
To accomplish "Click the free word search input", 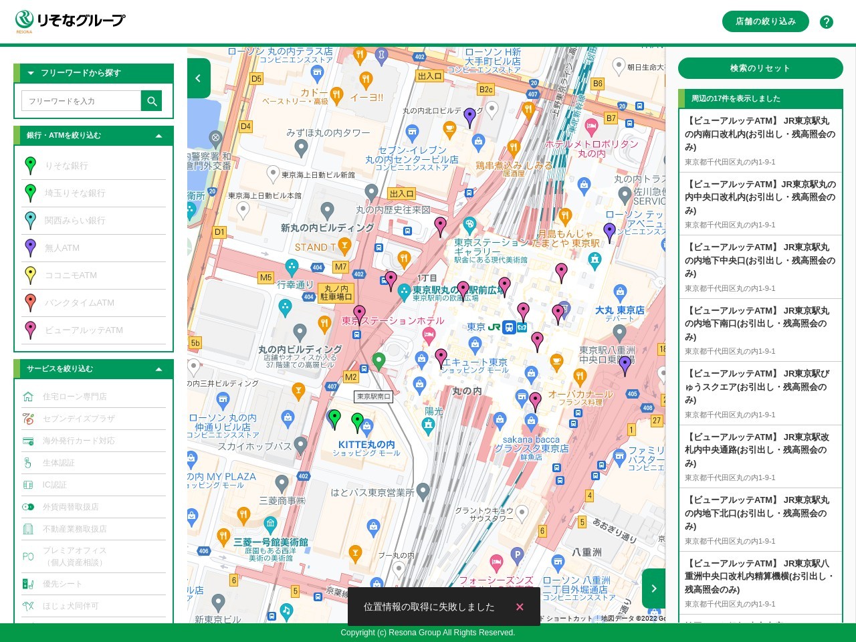I will 82,101.
